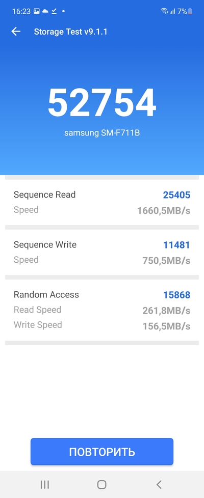This screenshot has height=498, width=204.
Task: Tap the Sequence Write score 11481
Action: pyautogui.click(x=176, y=245)
